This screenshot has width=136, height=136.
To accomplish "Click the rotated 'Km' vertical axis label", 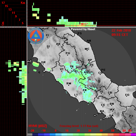I will click(x=3, y=24).
